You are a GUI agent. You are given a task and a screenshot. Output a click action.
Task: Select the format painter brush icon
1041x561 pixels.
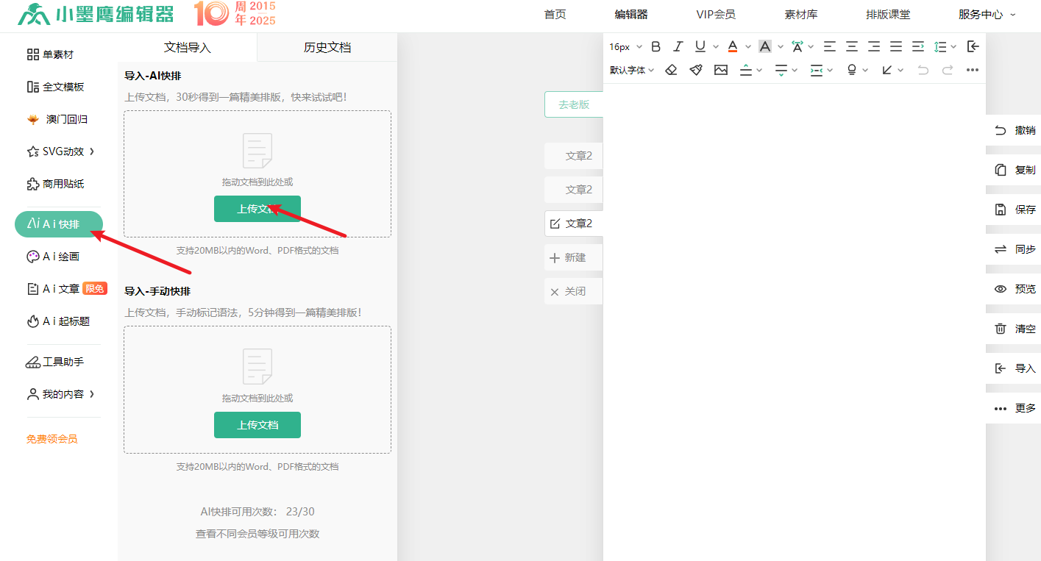point(696,70)
